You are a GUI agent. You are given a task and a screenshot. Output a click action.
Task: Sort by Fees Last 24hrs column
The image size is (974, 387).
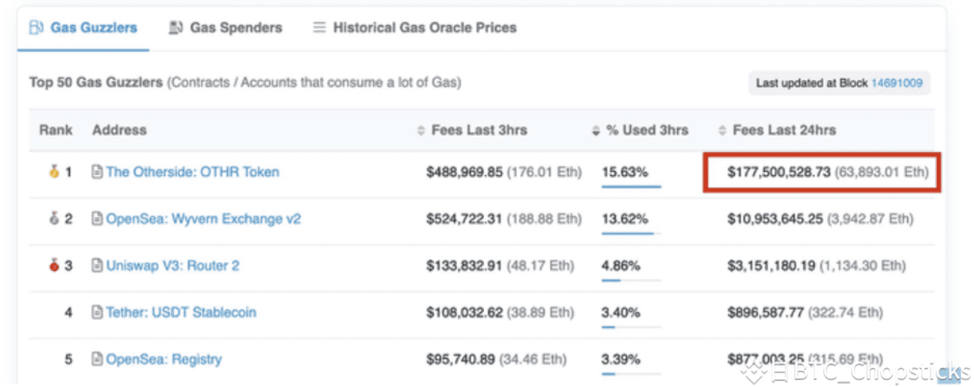[x=776, y=130]
